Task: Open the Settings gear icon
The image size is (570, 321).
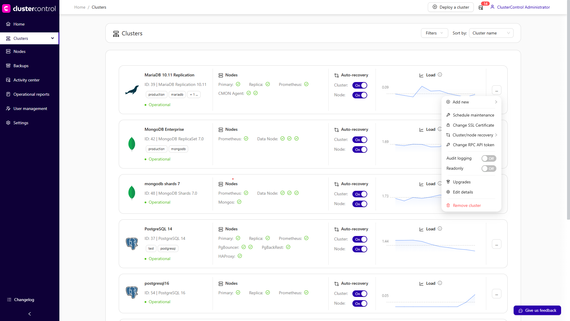Action: (8, 123)
